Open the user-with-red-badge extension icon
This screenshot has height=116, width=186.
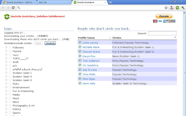tap(171, 8)
